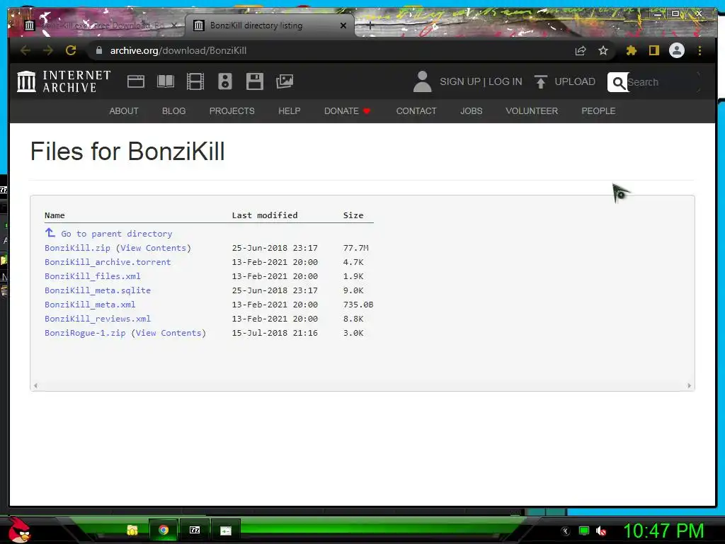Click the upload arrow icon
Image resolution: width=725 pixels, height=544 pixels.
540,81
